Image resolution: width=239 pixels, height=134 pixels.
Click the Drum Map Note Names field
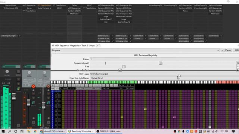(x=164, y=78)
